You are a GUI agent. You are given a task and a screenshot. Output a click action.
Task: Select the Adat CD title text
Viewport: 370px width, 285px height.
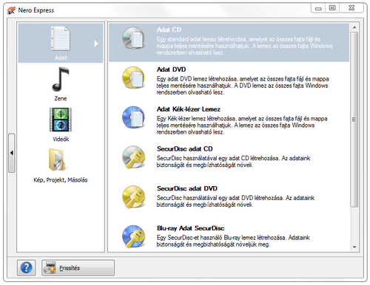pos(169,30)
